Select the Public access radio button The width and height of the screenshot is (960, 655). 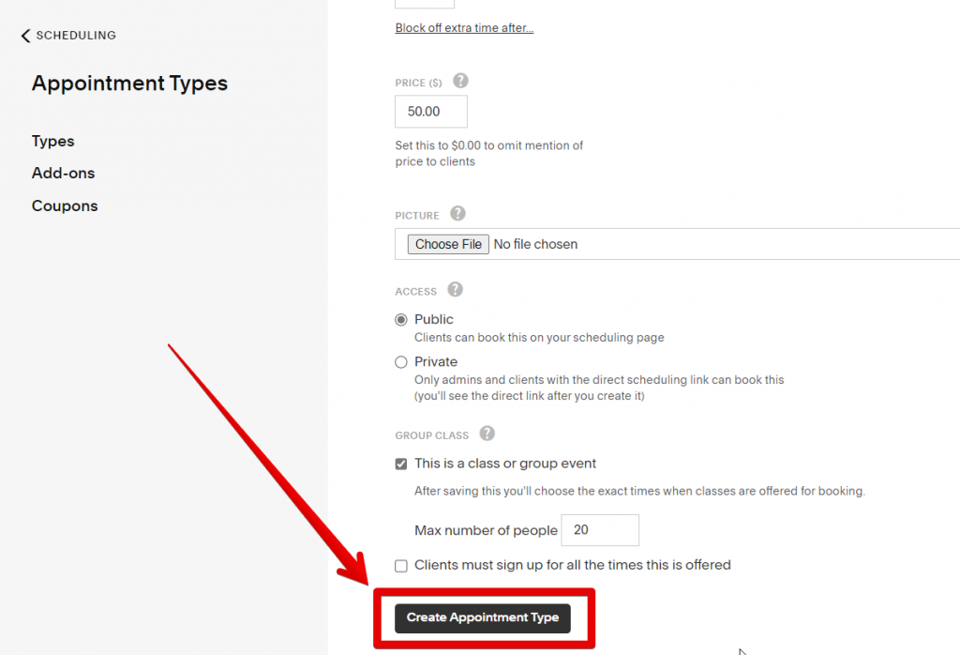[x=401, y=320]
